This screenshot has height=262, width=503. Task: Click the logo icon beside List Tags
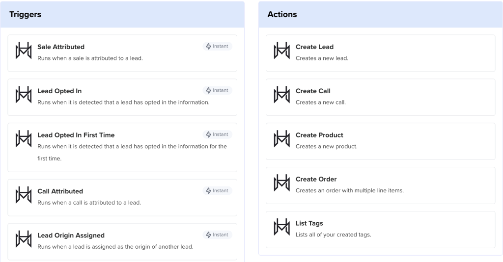click(x=281, y=227)
